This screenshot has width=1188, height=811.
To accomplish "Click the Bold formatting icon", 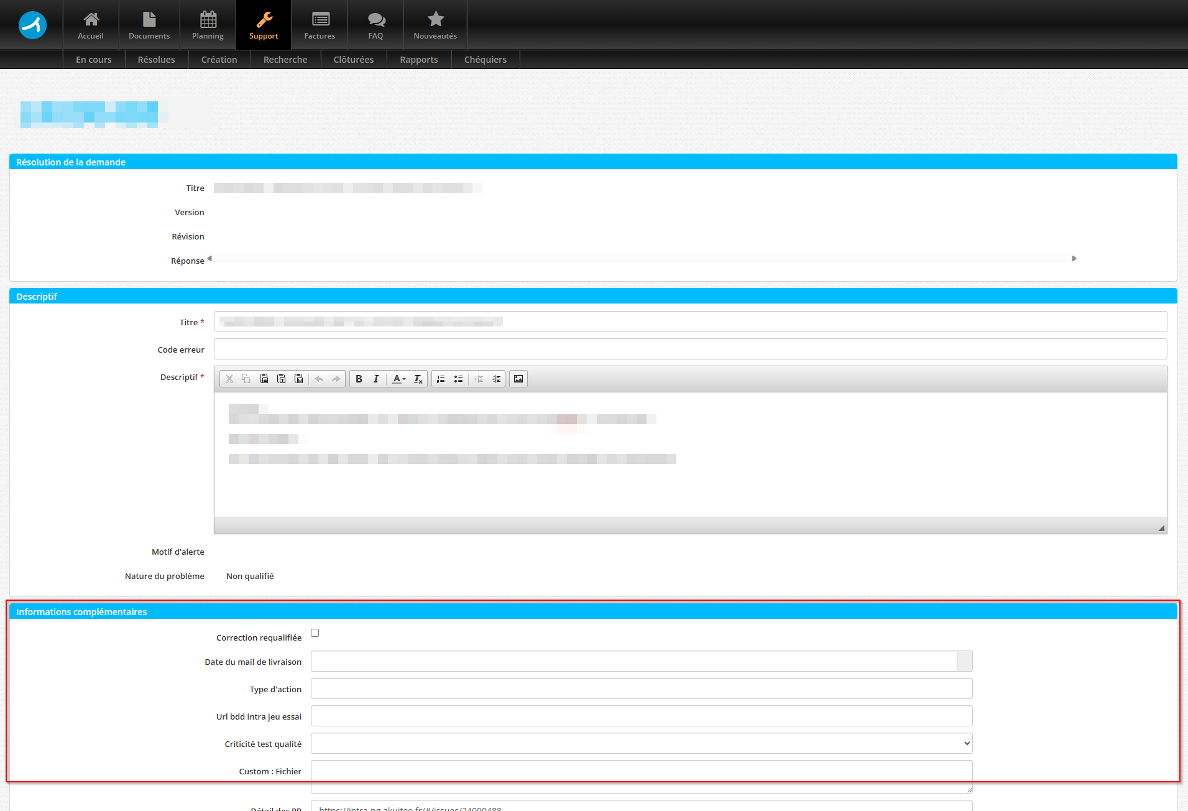I will coord(359,379).
